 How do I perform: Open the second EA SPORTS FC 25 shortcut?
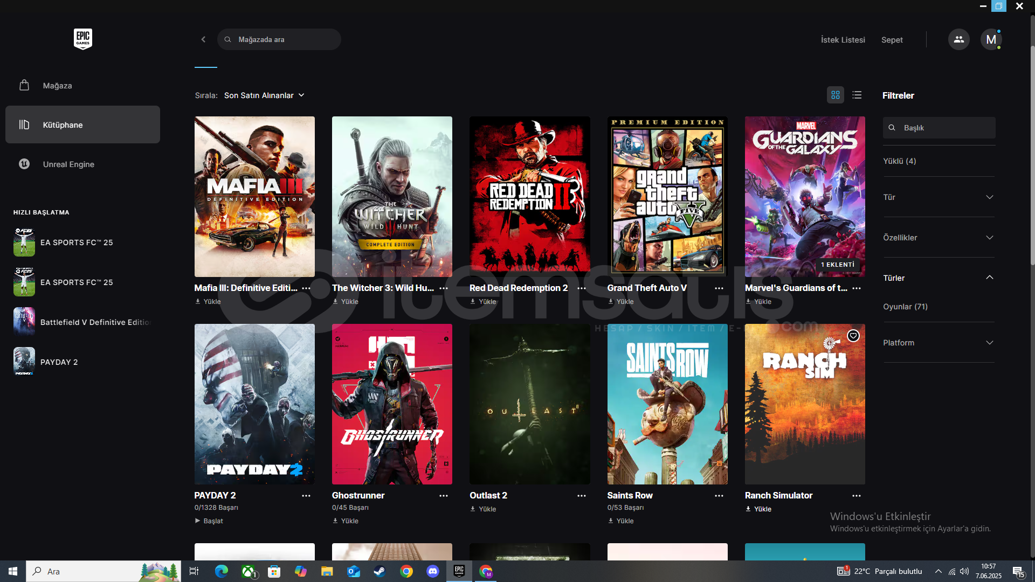pyautogui.click(x=82, y=282)
